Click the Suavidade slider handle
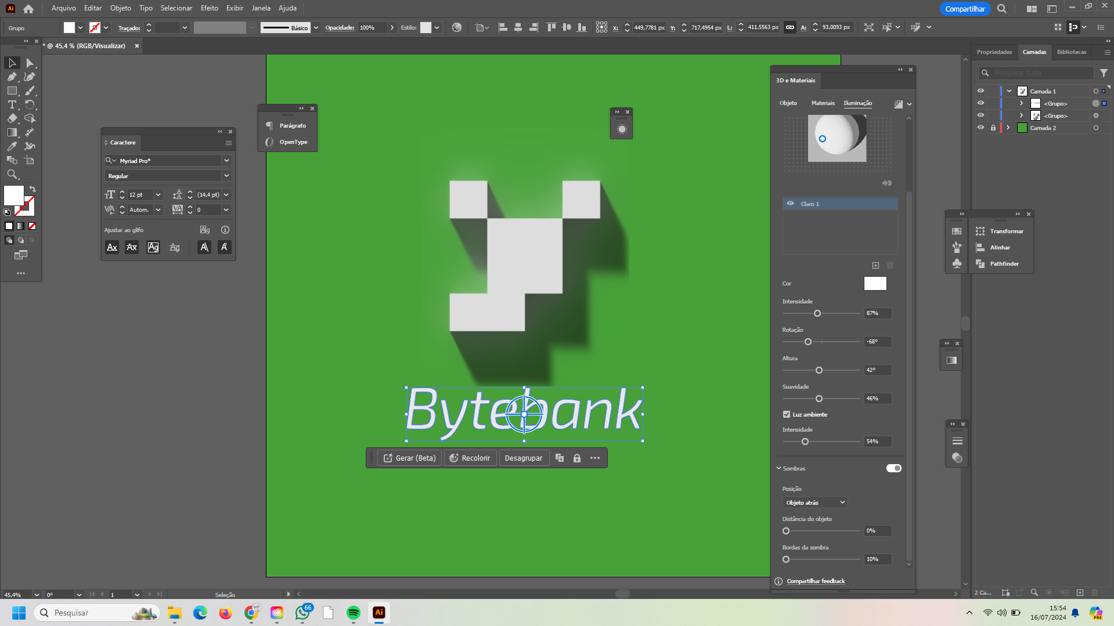This screenshot has height=626, width=1114. pos(819,399)
